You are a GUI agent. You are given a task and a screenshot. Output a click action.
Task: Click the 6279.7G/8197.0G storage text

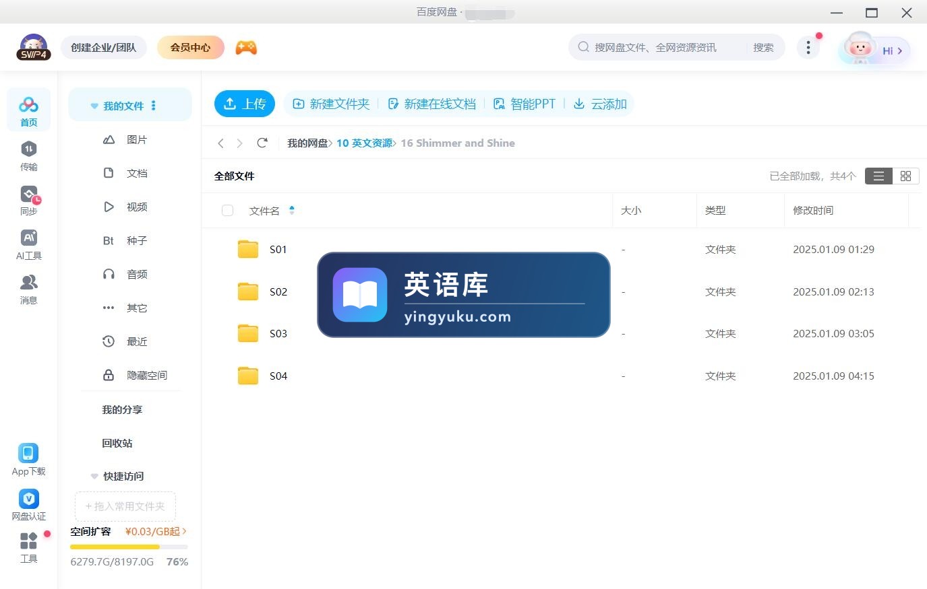(x=112, y=561)
